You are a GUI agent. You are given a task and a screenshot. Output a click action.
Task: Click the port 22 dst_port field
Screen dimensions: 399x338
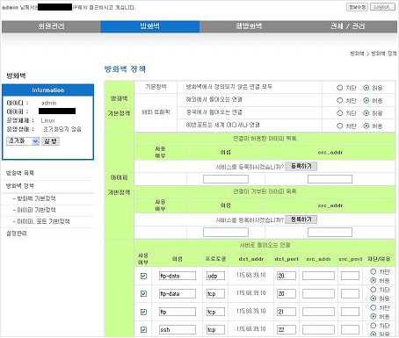coord(287,330)
